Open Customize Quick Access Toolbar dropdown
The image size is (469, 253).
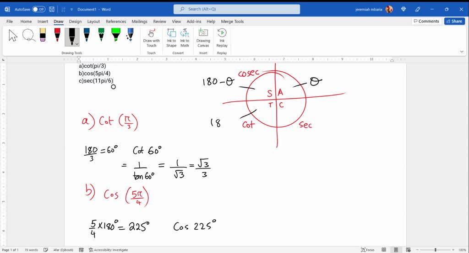click(71, 9)
